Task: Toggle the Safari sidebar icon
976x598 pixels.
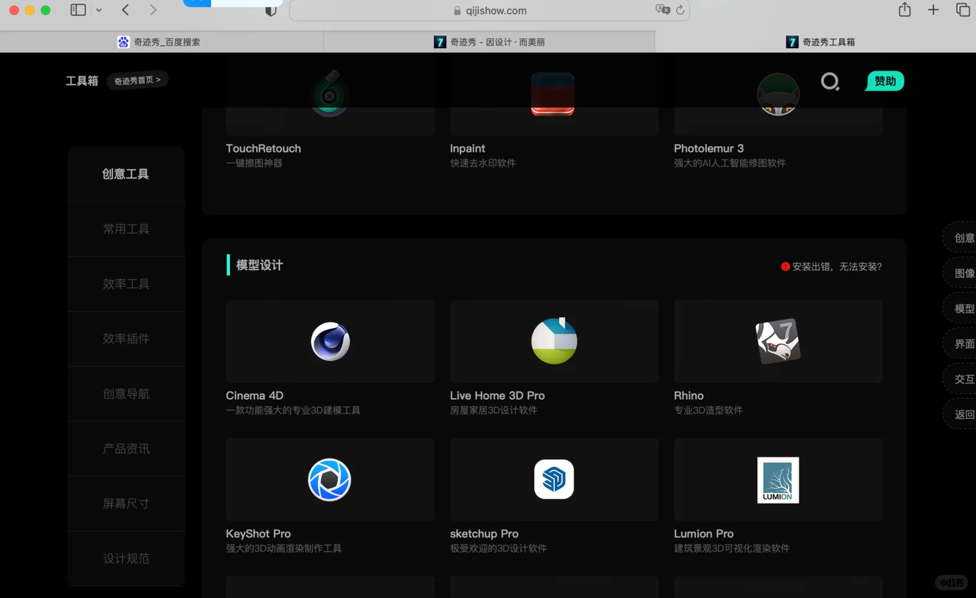Action: [x=78, y=10]
